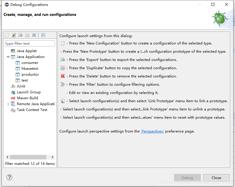Click the Collapse All toolbar icon
The height and width of the screenshot is (187, 235).
pyautogui.click(x=43, y=35)
